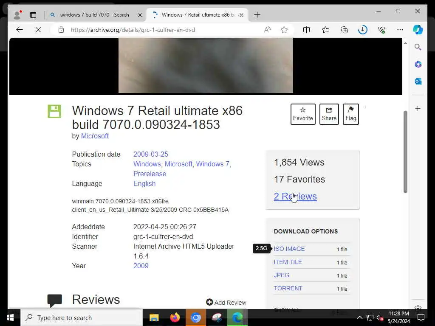Add a sidebar app with plus

(418, 108)
